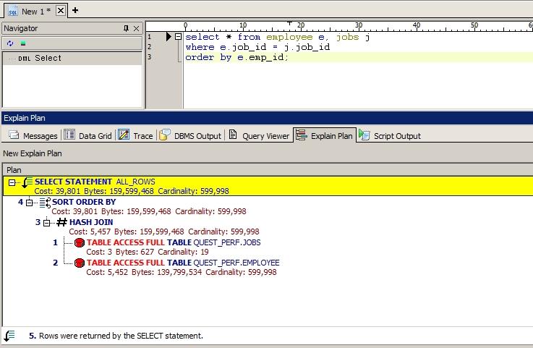Collapse the SELECT STATEMENT plan node
Image resolution: width=533 pixels, height=348 pixels.
point(12,182)
